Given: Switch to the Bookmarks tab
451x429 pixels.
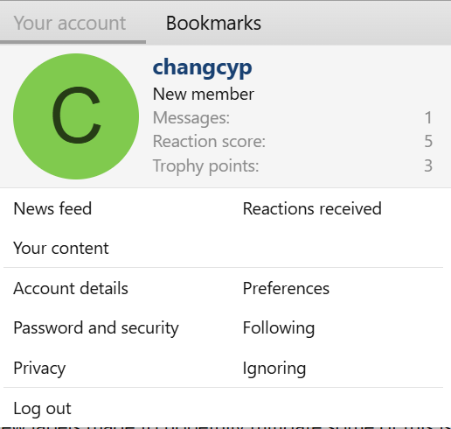Looking at the screenshot, I should tap(213, 23).
